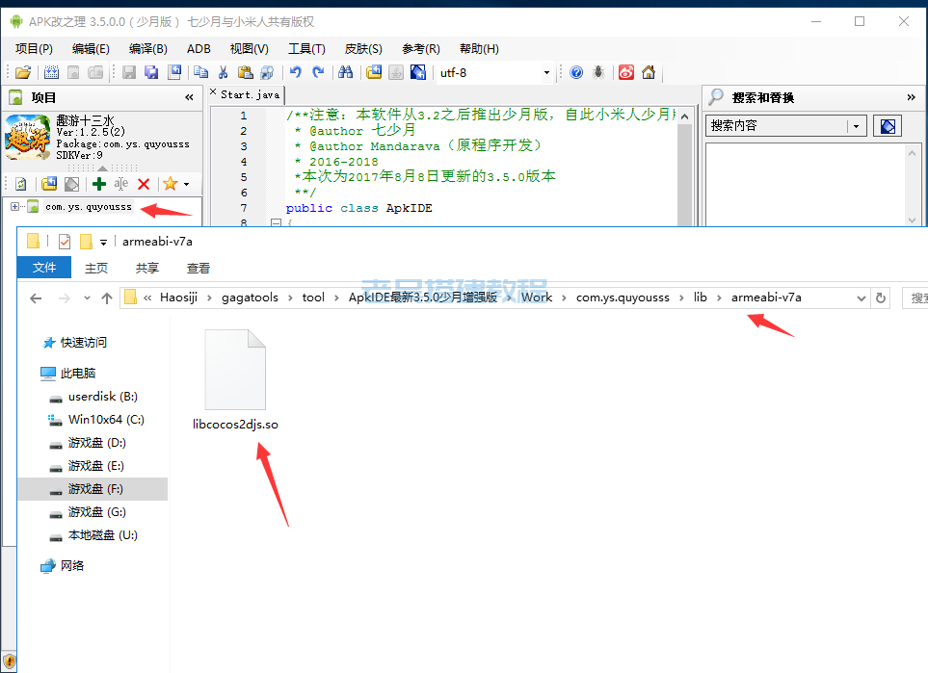Open the 编辑(E) menu
928x673 pixels.
coord(91,48)
